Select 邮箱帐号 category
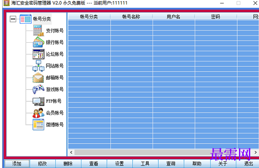This screenshot has height=168, width=259. (55, 78)
